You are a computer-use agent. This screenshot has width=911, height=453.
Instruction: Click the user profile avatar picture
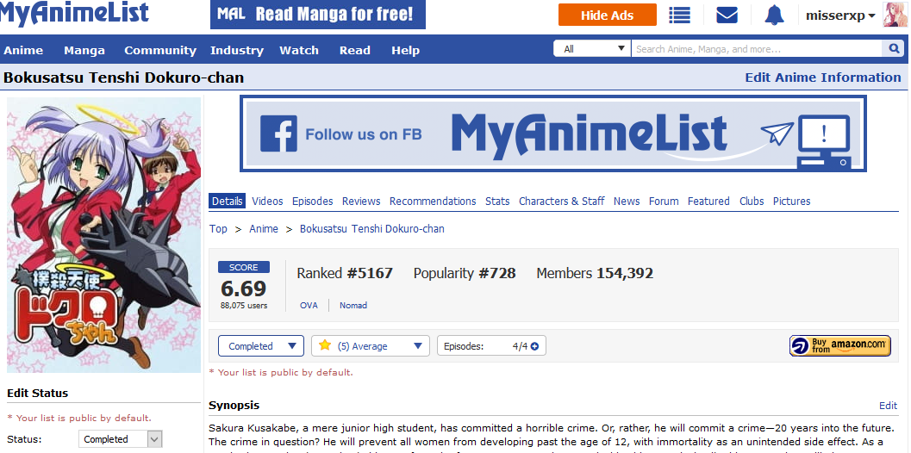(x=894, y=15)
